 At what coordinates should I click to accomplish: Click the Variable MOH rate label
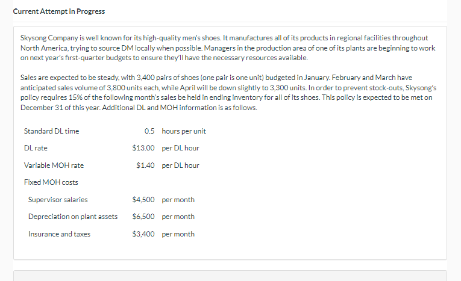click(x=54, y=165)
